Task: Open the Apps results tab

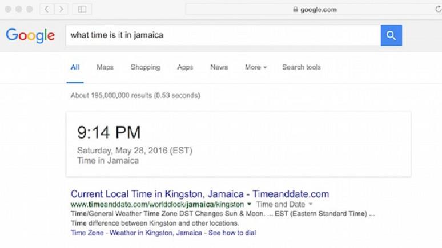Action: click(185, 67)
